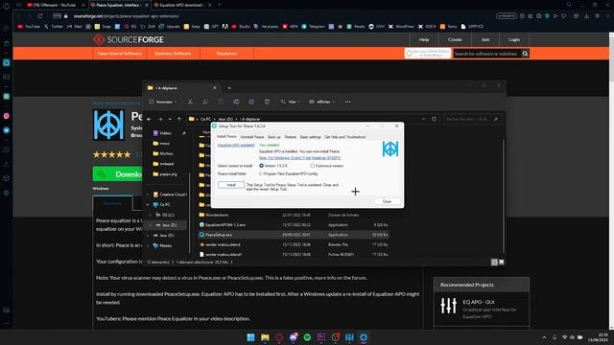Image resolution: width=614 pixels, height=345 pixels.
Task: Select the Wondershare folder row
Action: [294, 215]
